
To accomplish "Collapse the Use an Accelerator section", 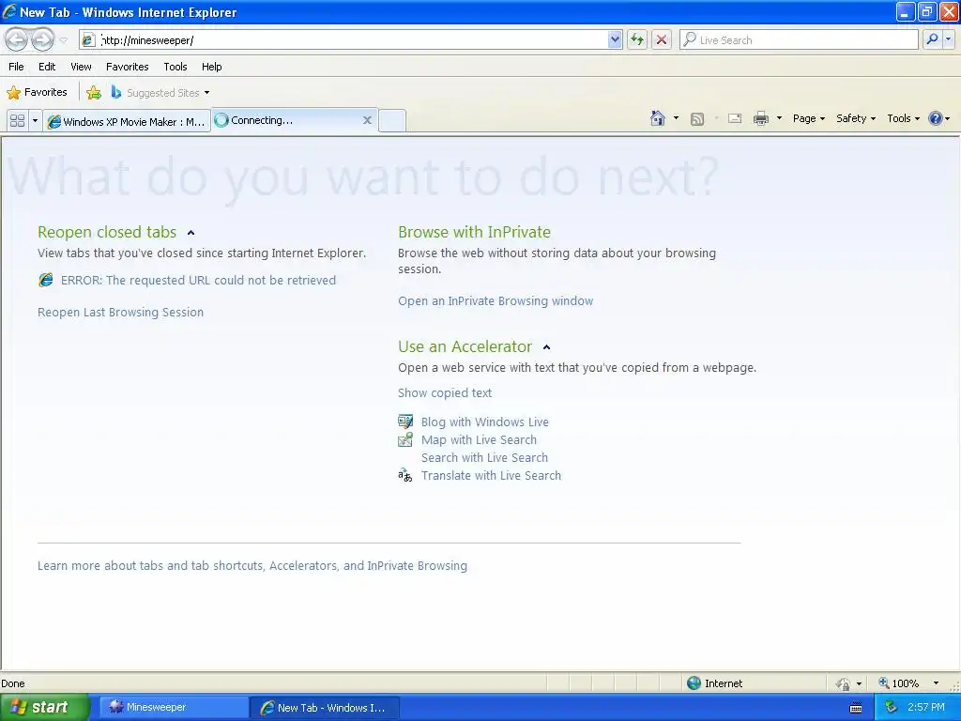I will coord(547,347).
